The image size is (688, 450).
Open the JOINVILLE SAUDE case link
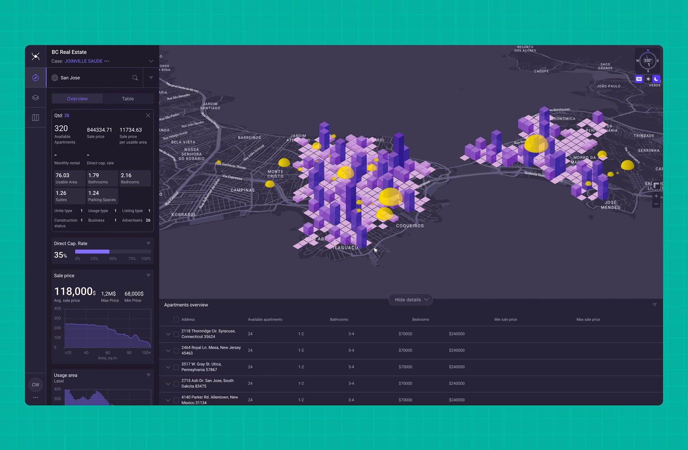tap(83, 61)
